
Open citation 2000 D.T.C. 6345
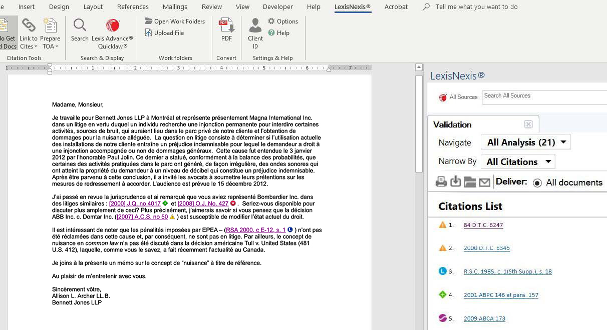tap(487, 248)
